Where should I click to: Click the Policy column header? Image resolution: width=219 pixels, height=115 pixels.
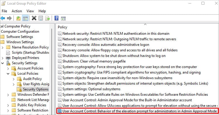(x=62, y=27)
